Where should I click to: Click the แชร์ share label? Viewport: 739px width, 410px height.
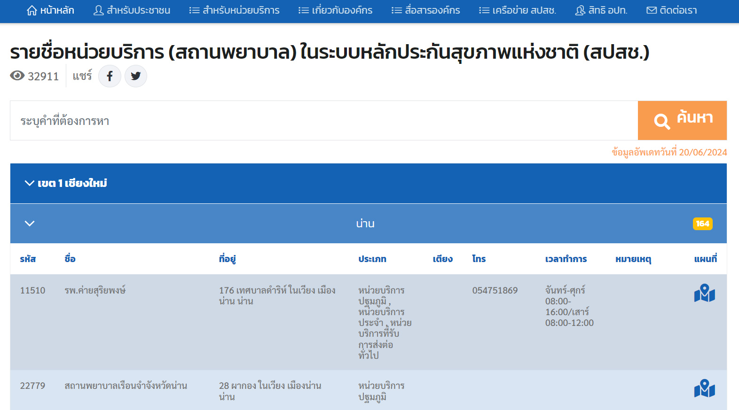82,76
